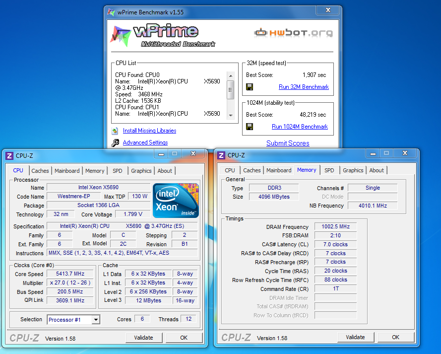Screen dimensions: 441x354
Task: Click the memory Type value DDR3
Action: click(x=274, y=188)
